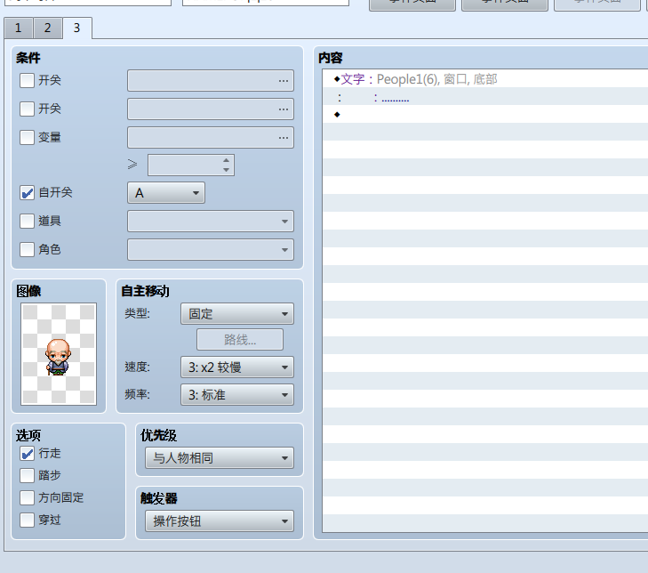Viewport: 648px width, 573px height.
Task: Open the 优先级 priority dropdown
Action: (220, 458)
